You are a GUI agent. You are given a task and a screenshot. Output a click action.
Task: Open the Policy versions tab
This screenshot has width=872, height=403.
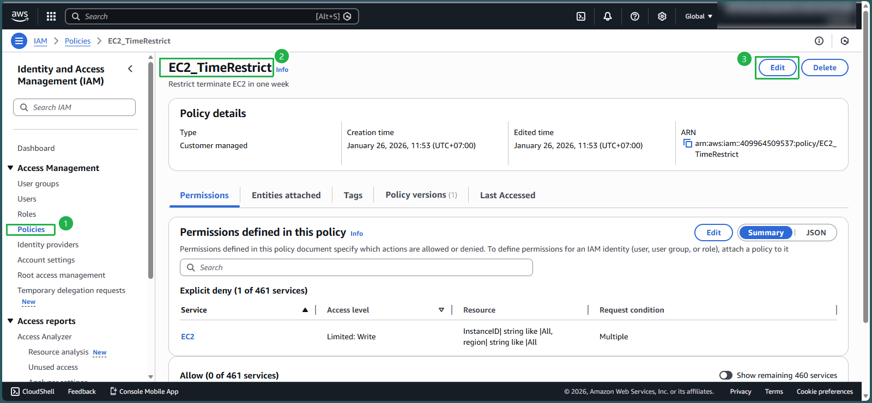point(421,195)
